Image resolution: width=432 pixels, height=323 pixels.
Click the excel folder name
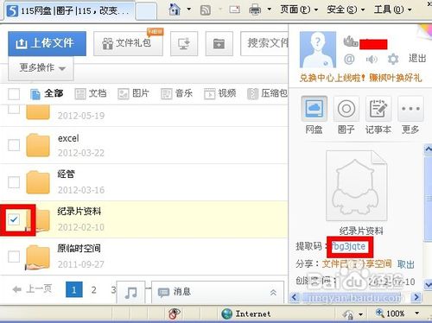68,138
